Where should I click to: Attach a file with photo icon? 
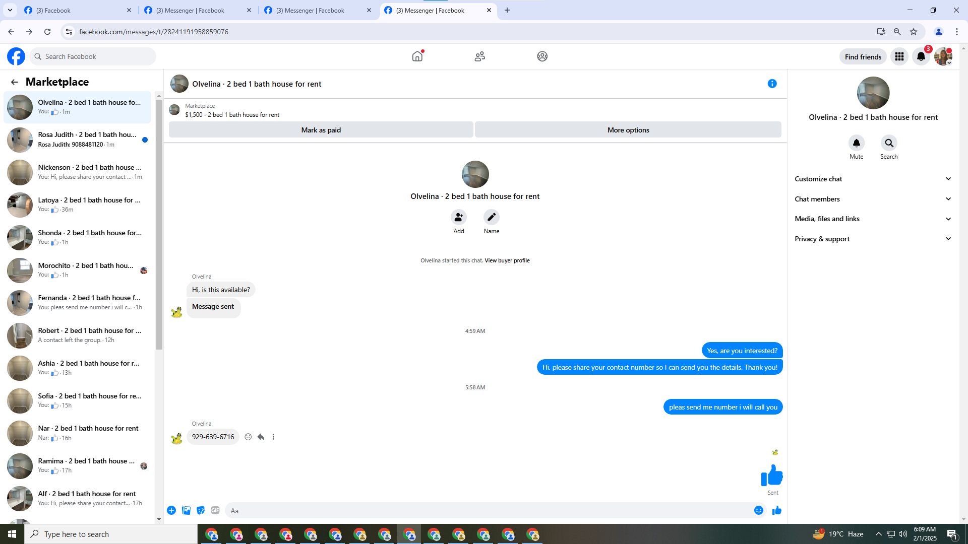pyautogui.click(x=186, y=510)
